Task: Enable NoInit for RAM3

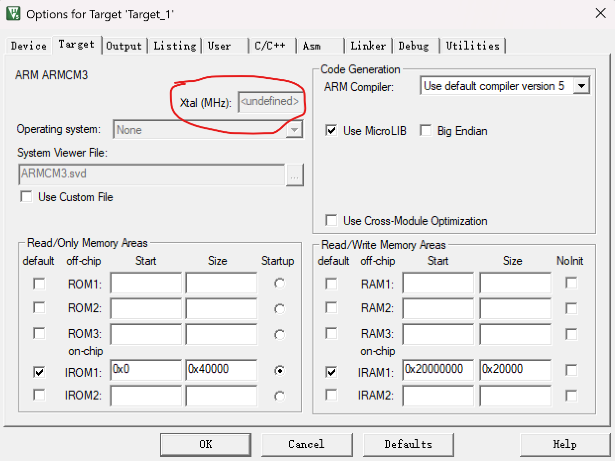Action: click(x=572, y=334)
